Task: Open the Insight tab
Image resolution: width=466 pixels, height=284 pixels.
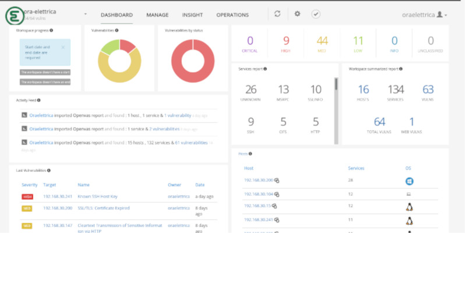Action: pos(192,15)
